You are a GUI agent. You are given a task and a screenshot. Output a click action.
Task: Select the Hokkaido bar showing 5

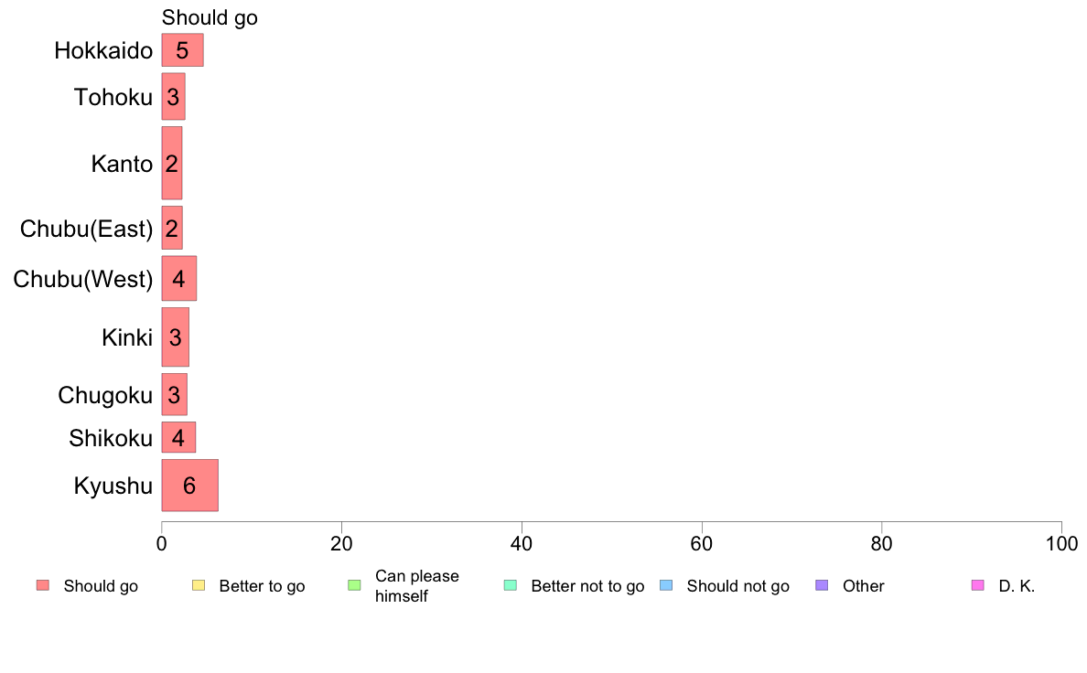(x=182, y=50)
